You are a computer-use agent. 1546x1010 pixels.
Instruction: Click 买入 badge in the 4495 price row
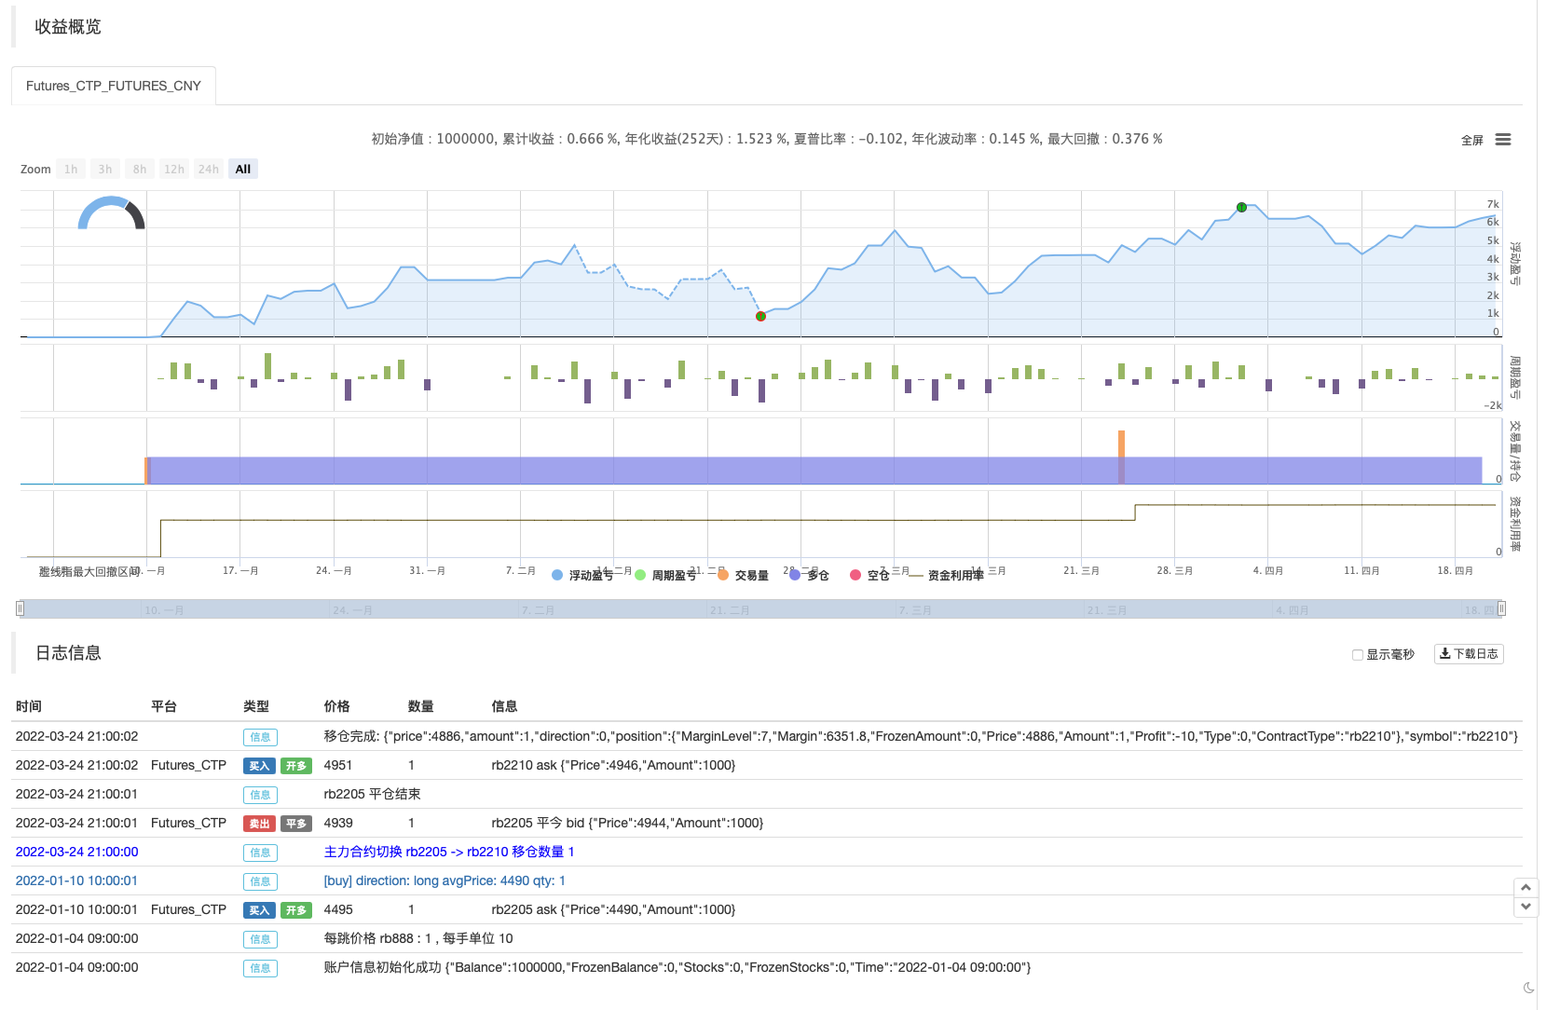(259, 910)
